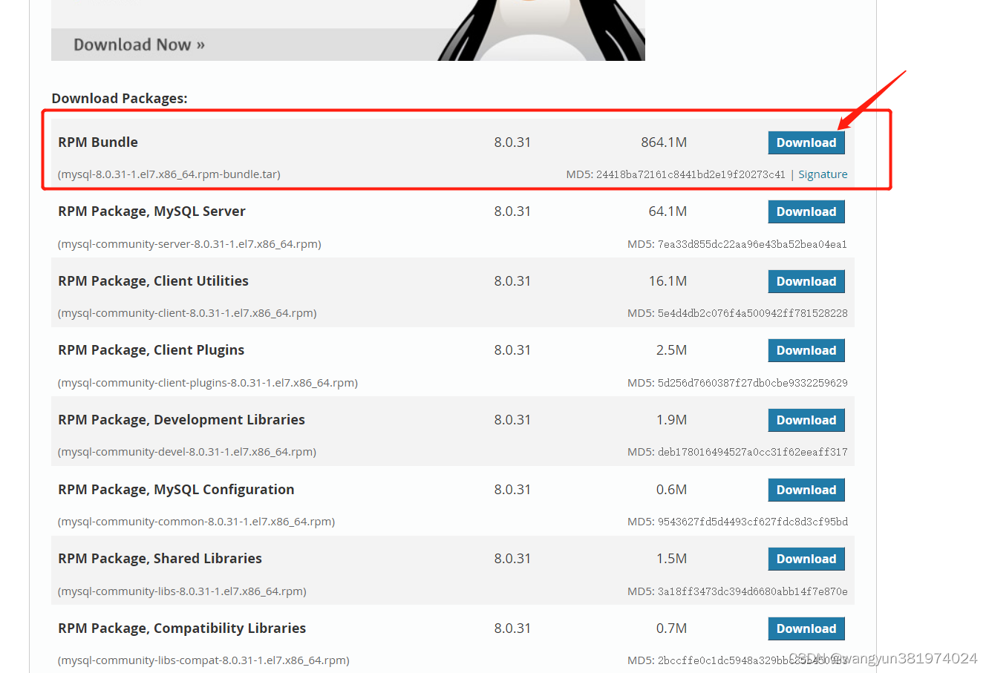Image resolution: width=989 pixels, height=673 pixels.
Task: Click the 864.1M size value
Action: tap(664, 142)
